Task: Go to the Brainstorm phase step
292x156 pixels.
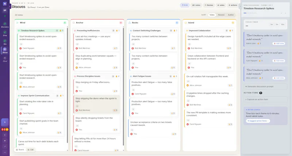Action: (x=5, y=25)
